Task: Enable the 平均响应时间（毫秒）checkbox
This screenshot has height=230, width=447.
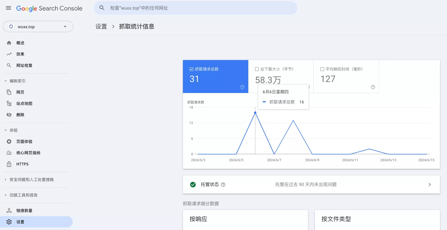Action: [322, 69]
